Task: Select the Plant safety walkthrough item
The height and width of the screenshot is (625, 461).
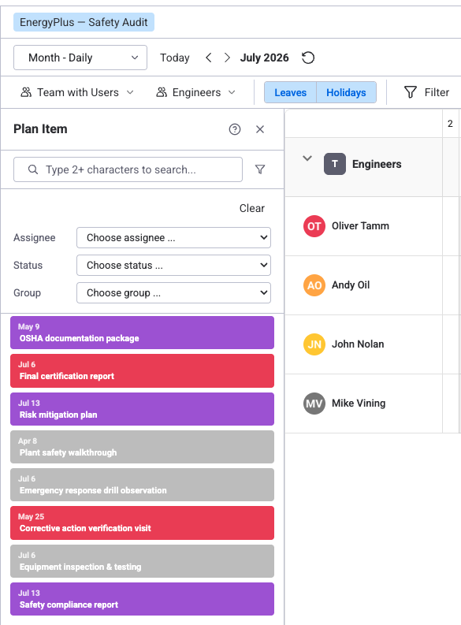Action: pyautogui.click(x=143, y=447)
